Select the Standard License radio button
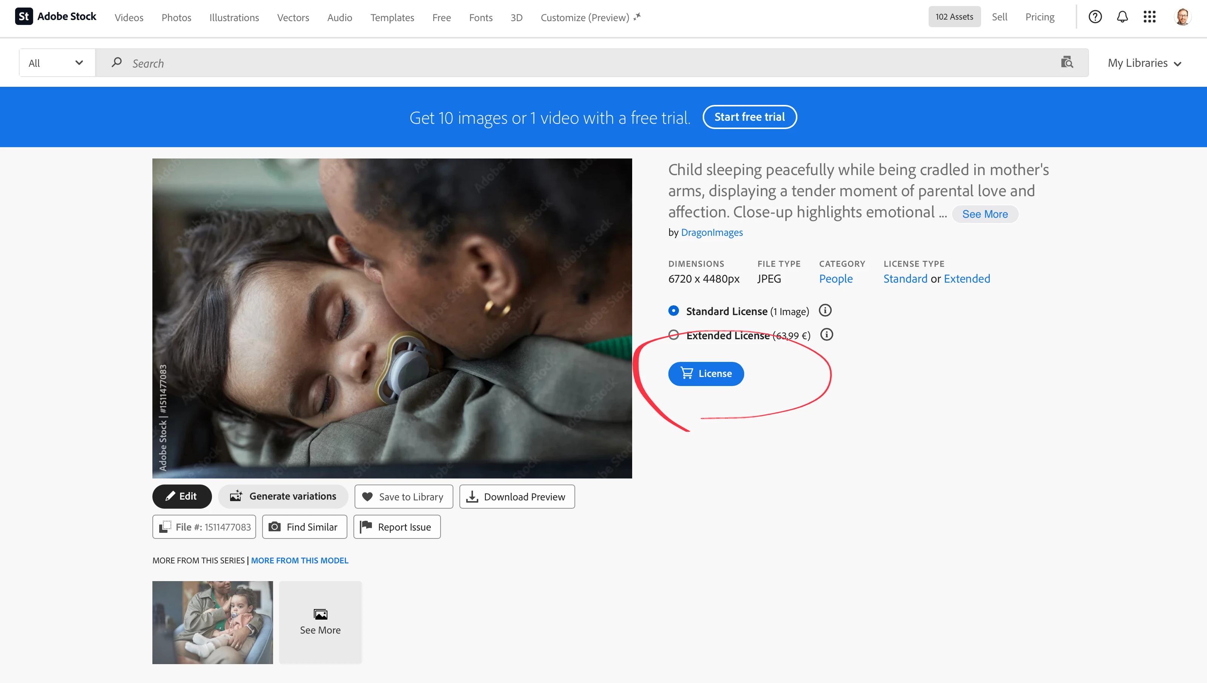 coord(674,311)
